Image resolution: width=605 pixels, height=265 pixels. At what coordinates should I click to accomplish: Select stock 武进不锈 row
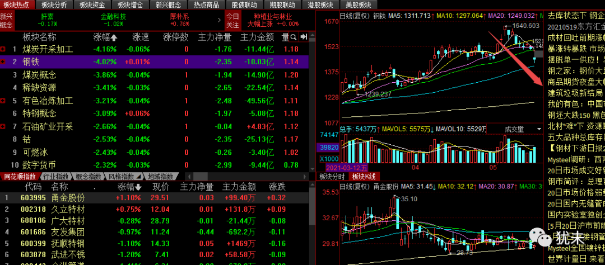point(155,255)
